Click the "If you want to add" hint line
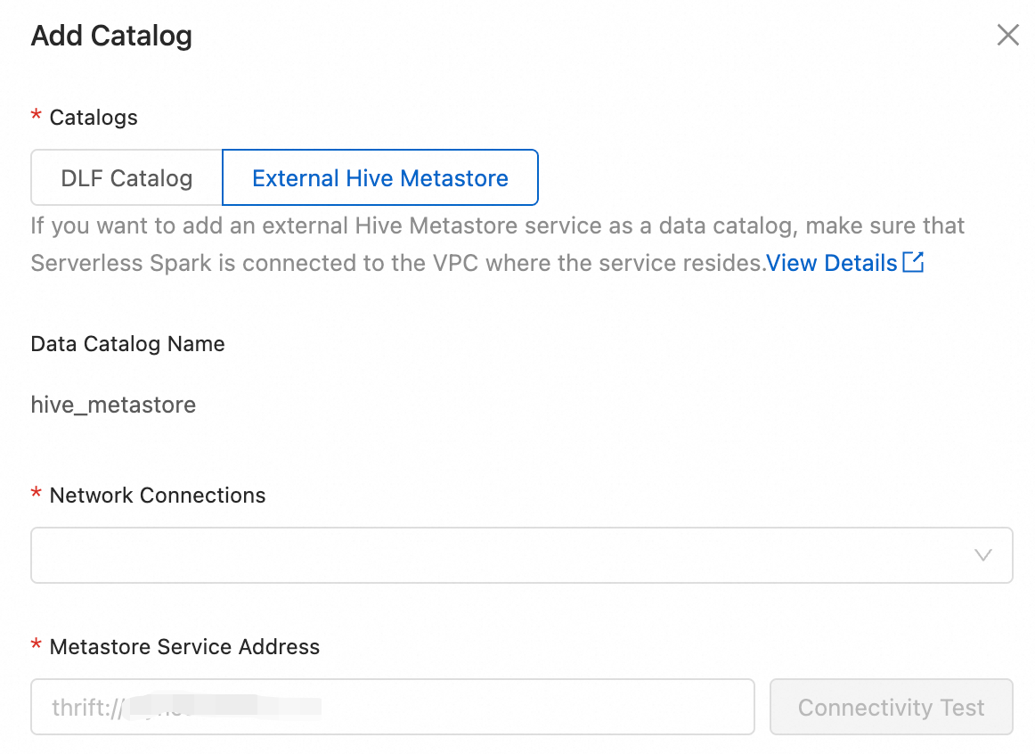 coord(497,225)
